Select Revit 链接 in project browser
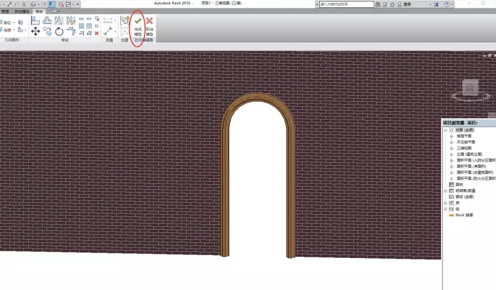 [x=464, y=215]
